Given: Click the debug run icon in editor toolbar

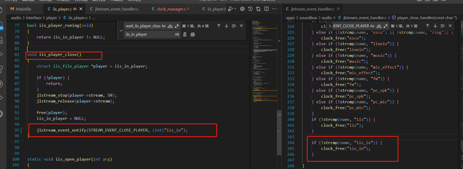Looking at the screenshot, I should click(x=230, y=9).
